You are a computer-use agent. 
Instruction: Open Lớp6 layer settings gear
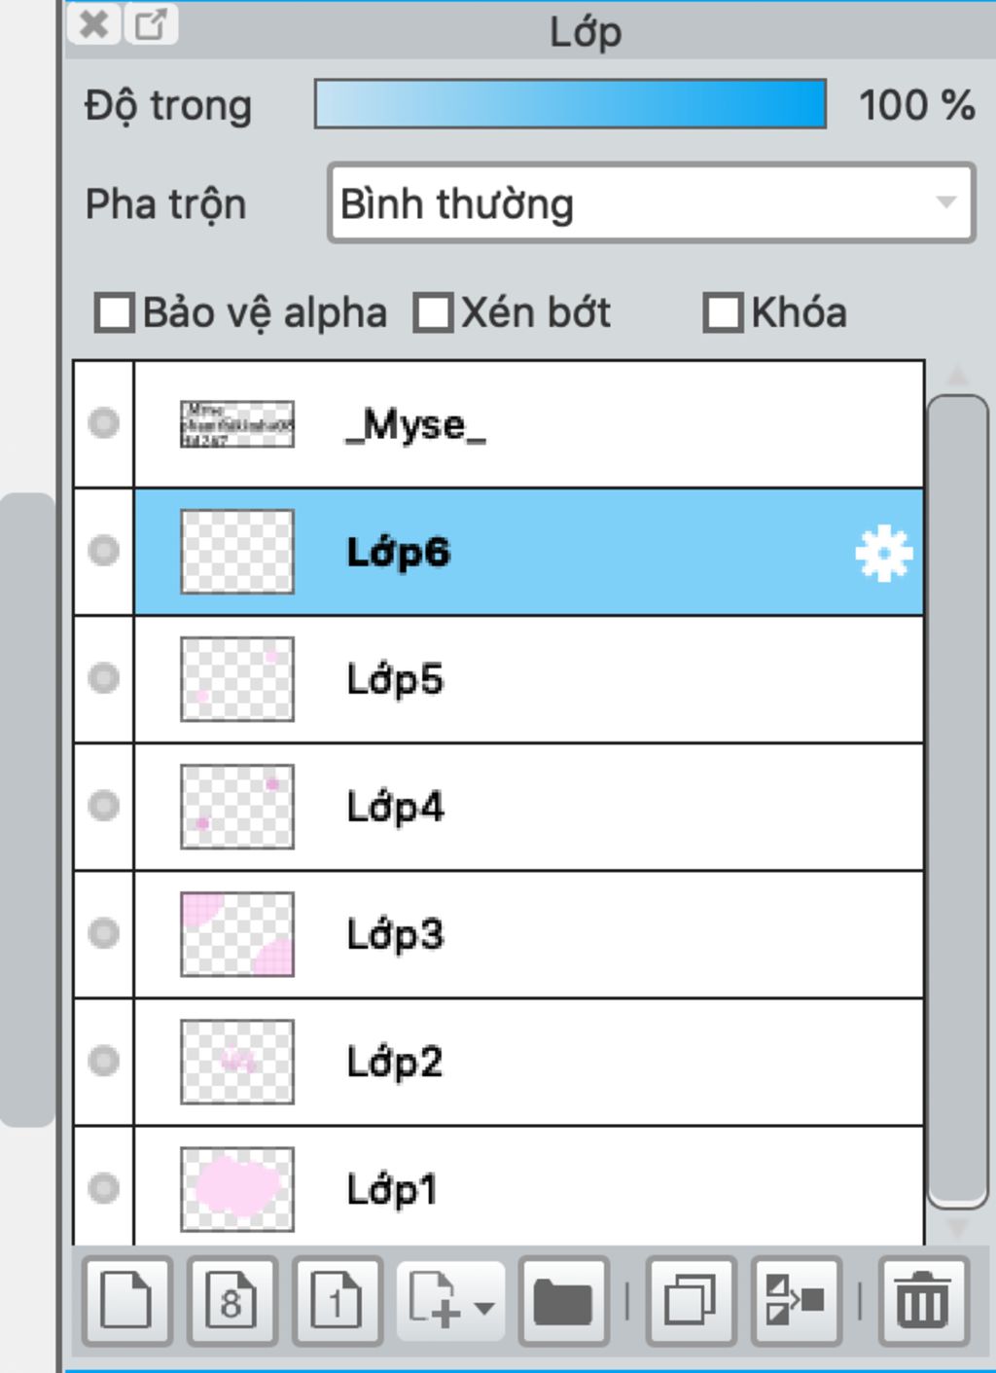[883, 554]
